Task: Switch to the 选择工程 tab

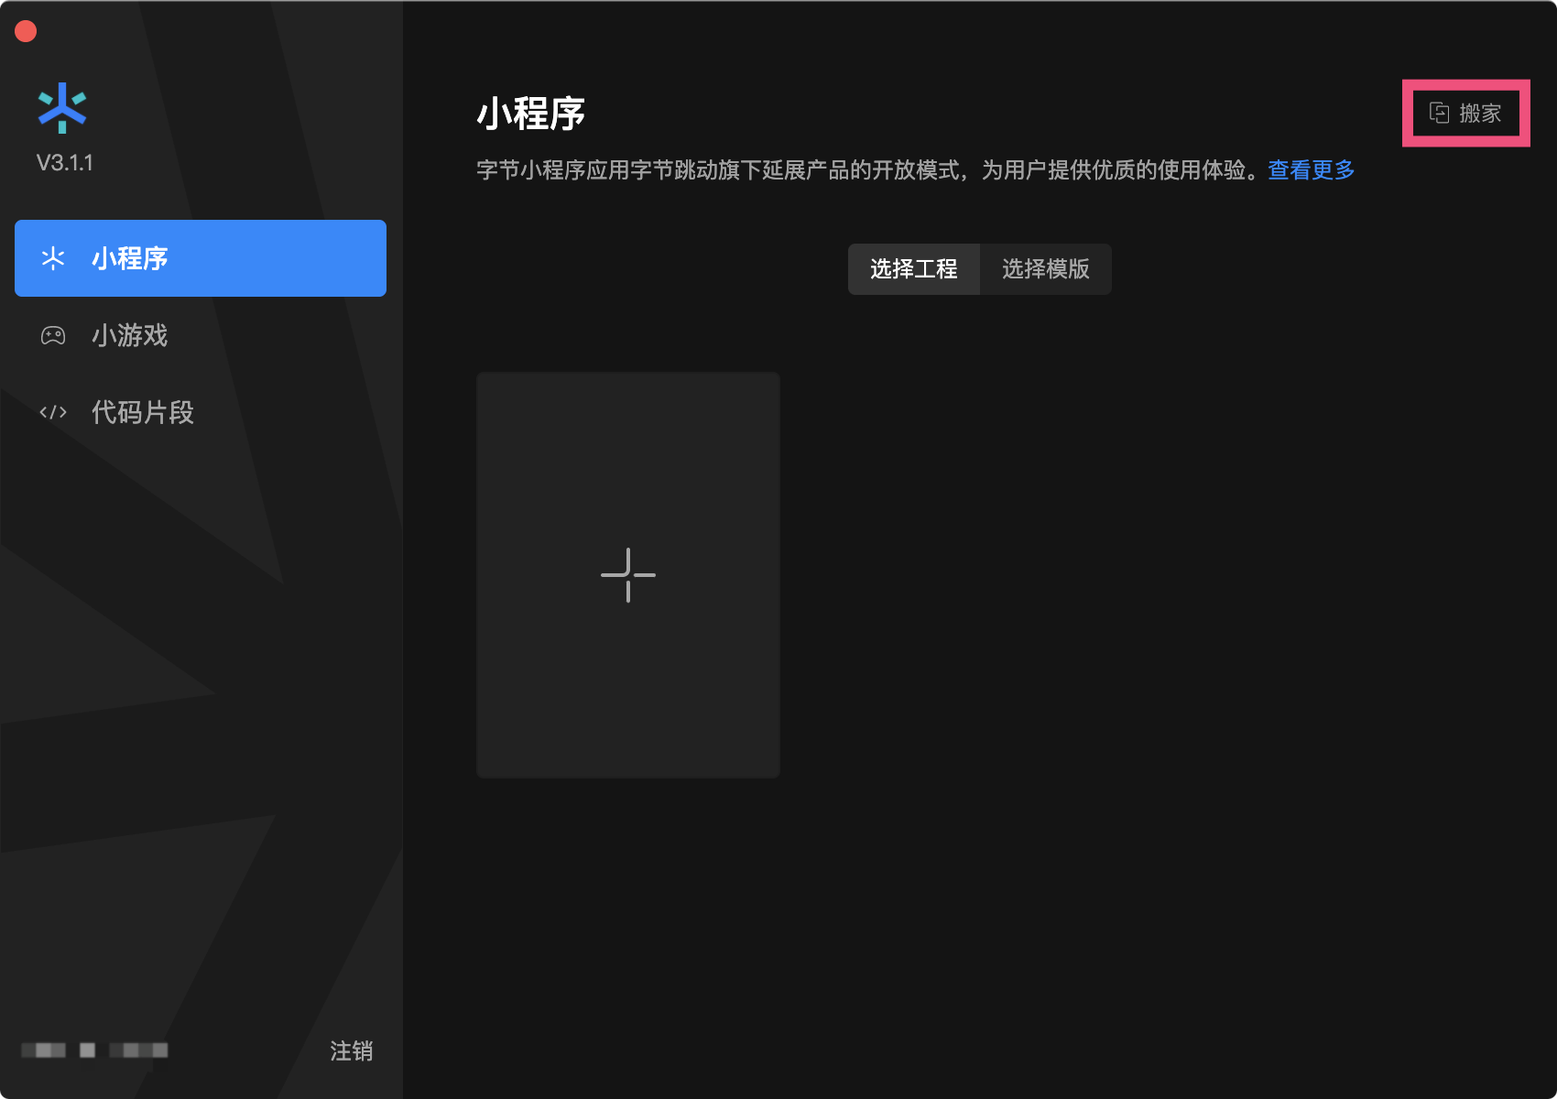Action: coord(914,269)
